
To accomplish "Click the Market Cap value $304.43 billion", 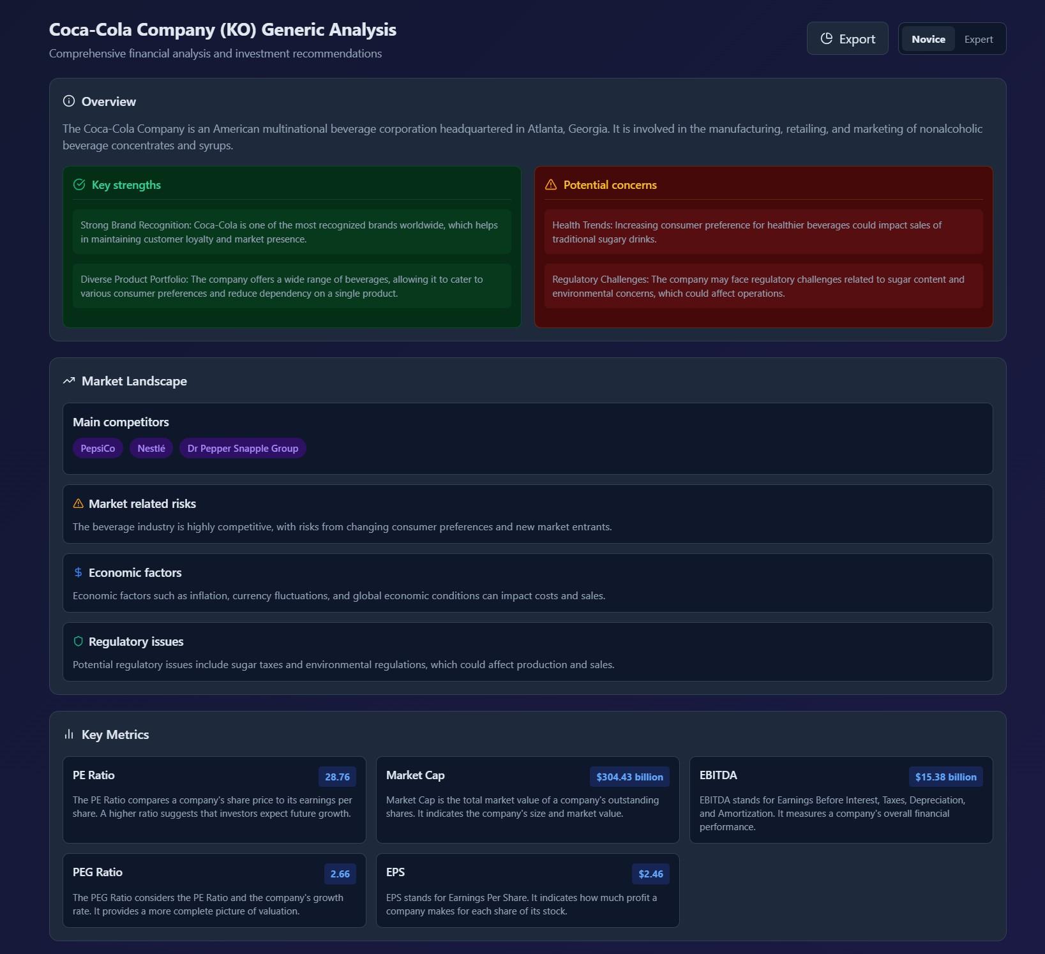I will (x=629, y=777).
